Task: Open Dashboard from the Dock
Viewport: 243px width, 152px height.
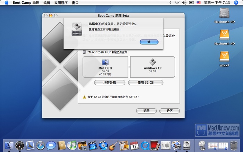Action: (19, 145)
